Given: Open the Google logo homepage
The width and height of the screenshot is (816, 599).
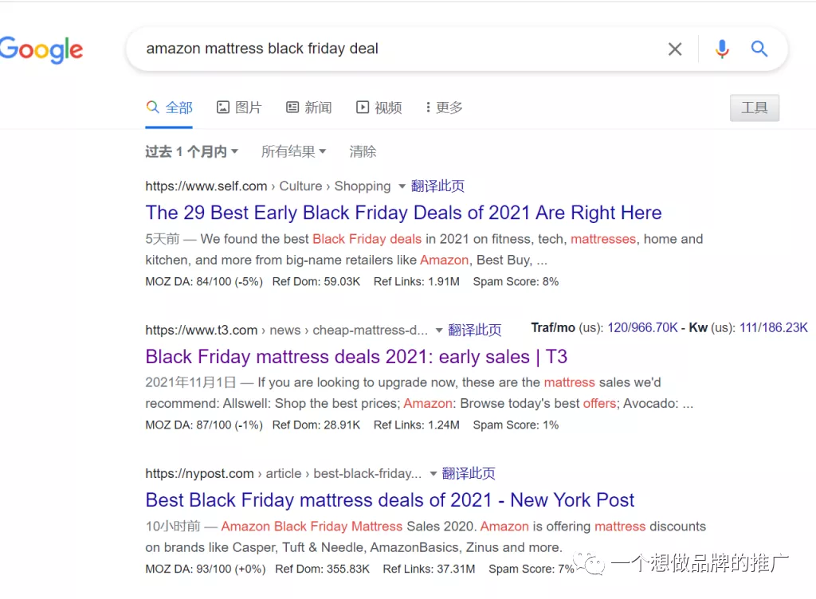Looking at the screenshot, I should (41, 50).
